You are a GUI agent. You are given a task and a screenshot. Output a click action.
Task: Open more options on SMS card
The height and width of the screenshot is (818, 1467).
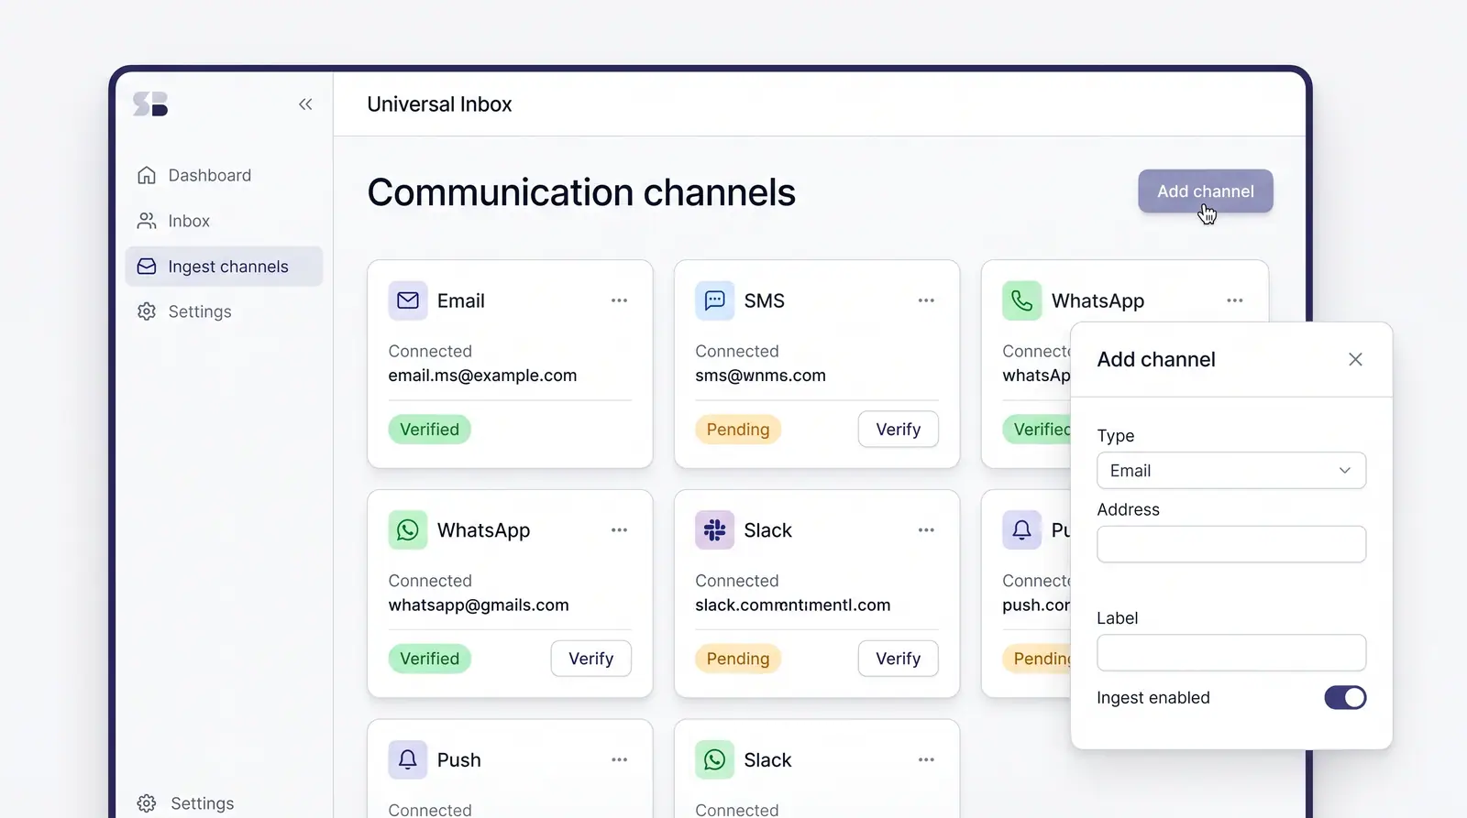[927, 300]
